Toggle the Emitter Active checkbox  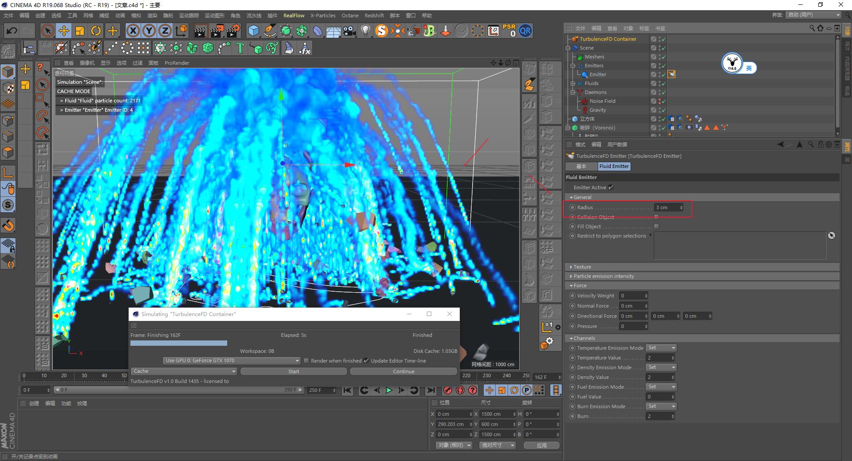pos(611,187)
